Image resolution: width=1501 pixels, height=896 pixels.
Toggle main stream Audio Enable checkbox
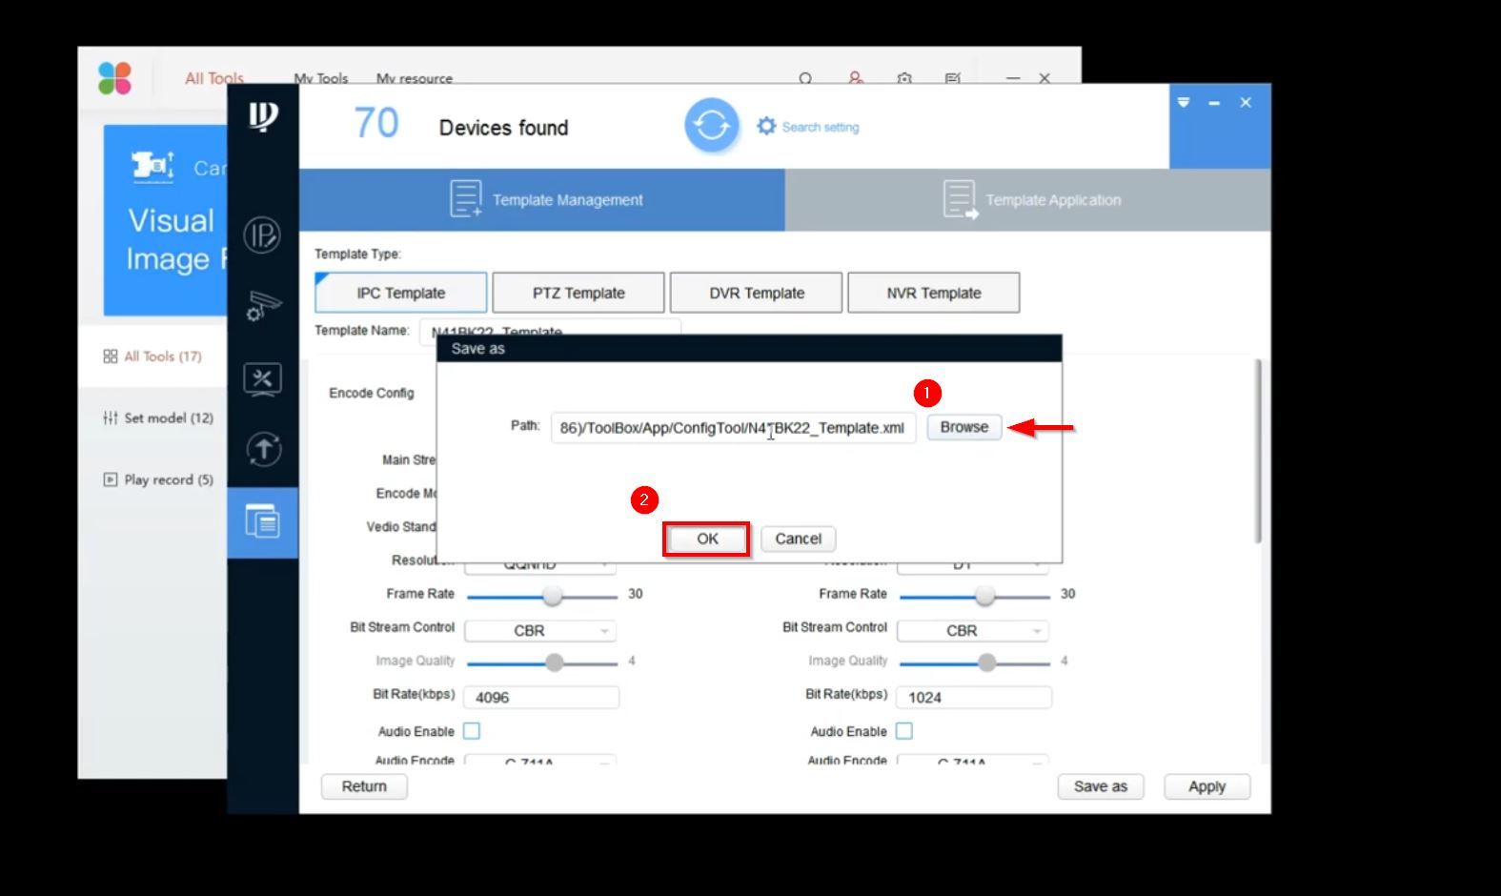[472, 731]
